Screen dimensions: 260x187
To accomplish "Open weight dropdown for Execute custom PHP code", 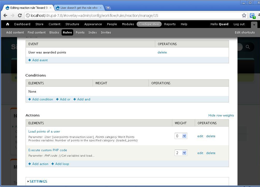I will (181, 153).
